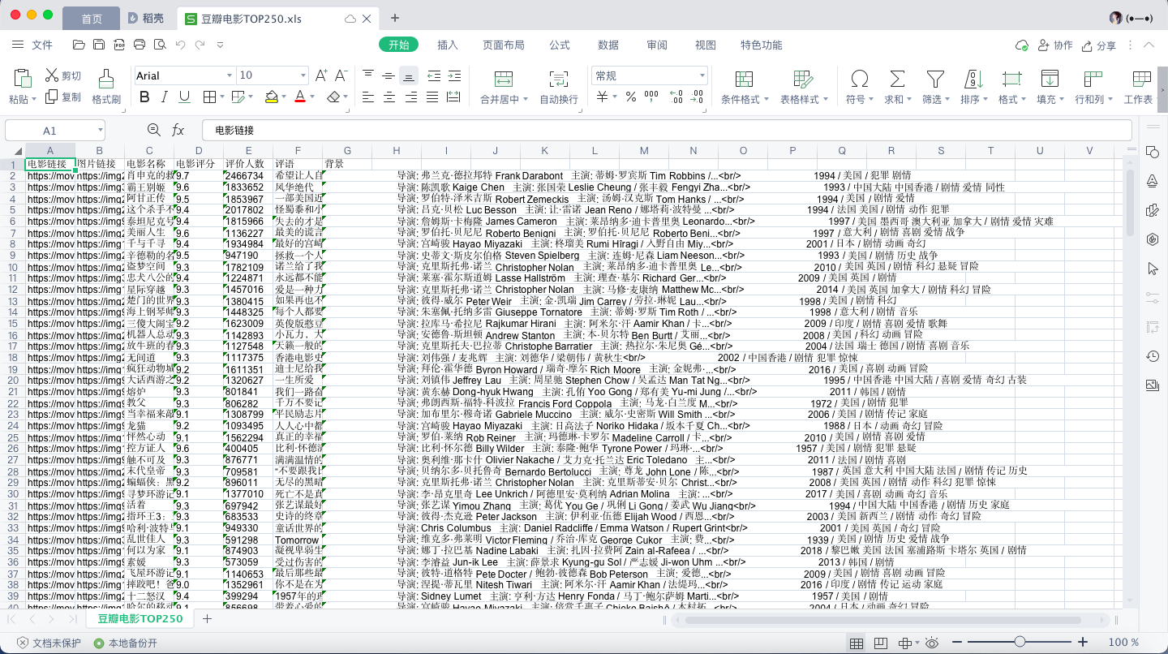
Task: Click the 协作 collaborate button
Action: [x=1055, y=45]
